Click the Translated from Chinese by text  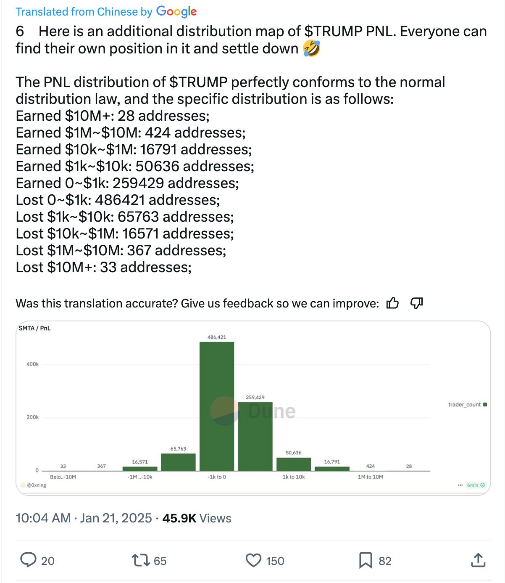(x=84, y=12)
